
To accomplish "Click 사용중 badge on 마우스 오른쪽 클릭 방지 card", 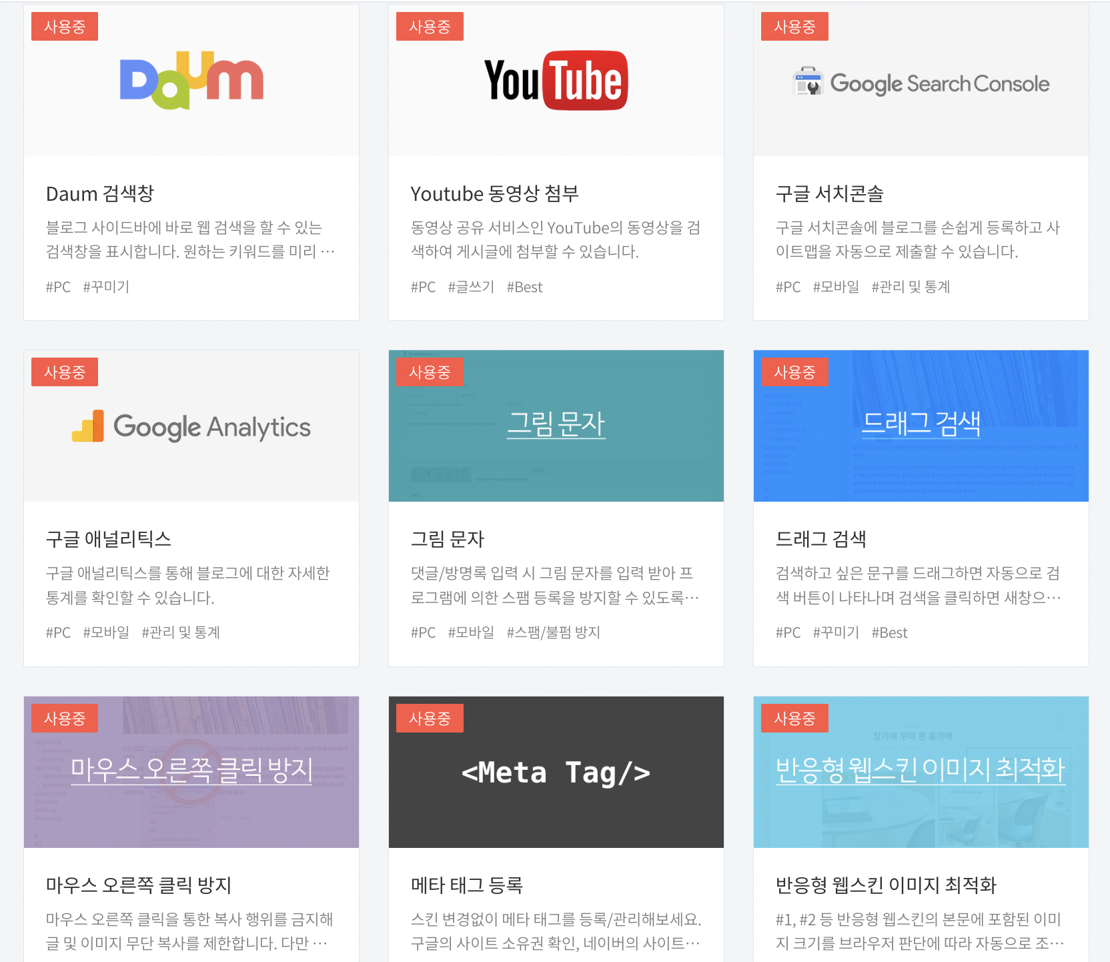I will [65, 718].
